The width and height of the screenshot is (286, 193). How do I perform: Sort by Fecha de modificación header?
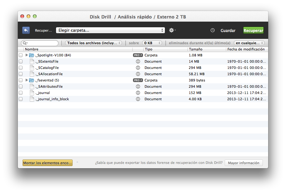[x=247, y=49]
